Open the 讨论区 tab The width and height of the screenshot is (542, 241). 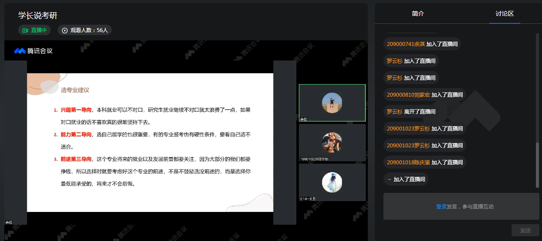tap(504, 13)
